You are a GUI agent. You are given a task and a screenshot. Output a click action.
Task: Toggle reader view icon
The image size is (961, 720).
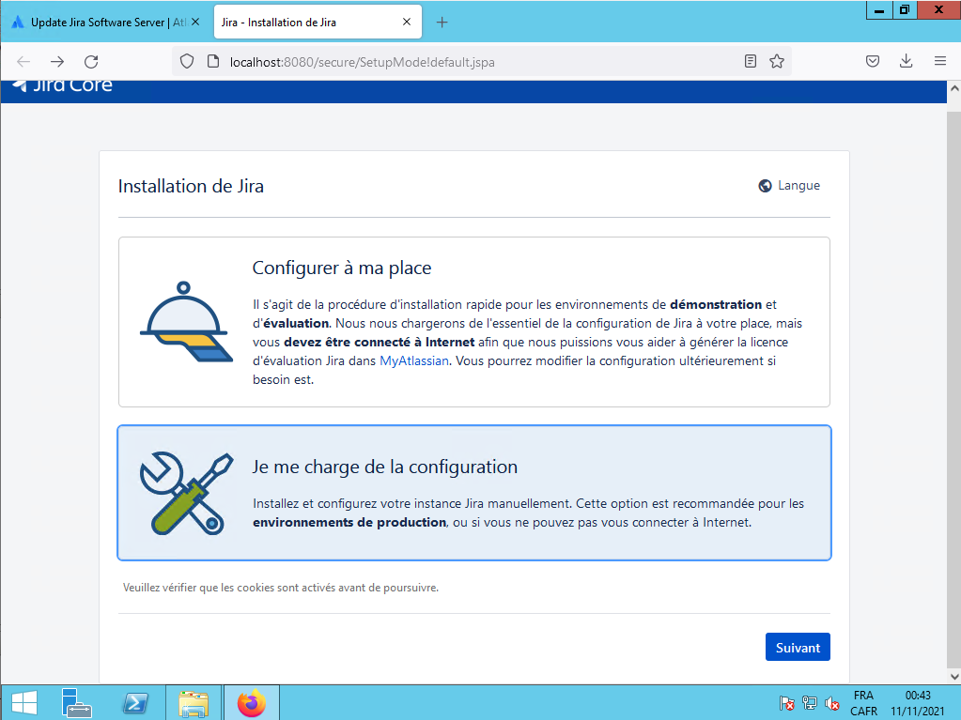click(x=751, y=61)
